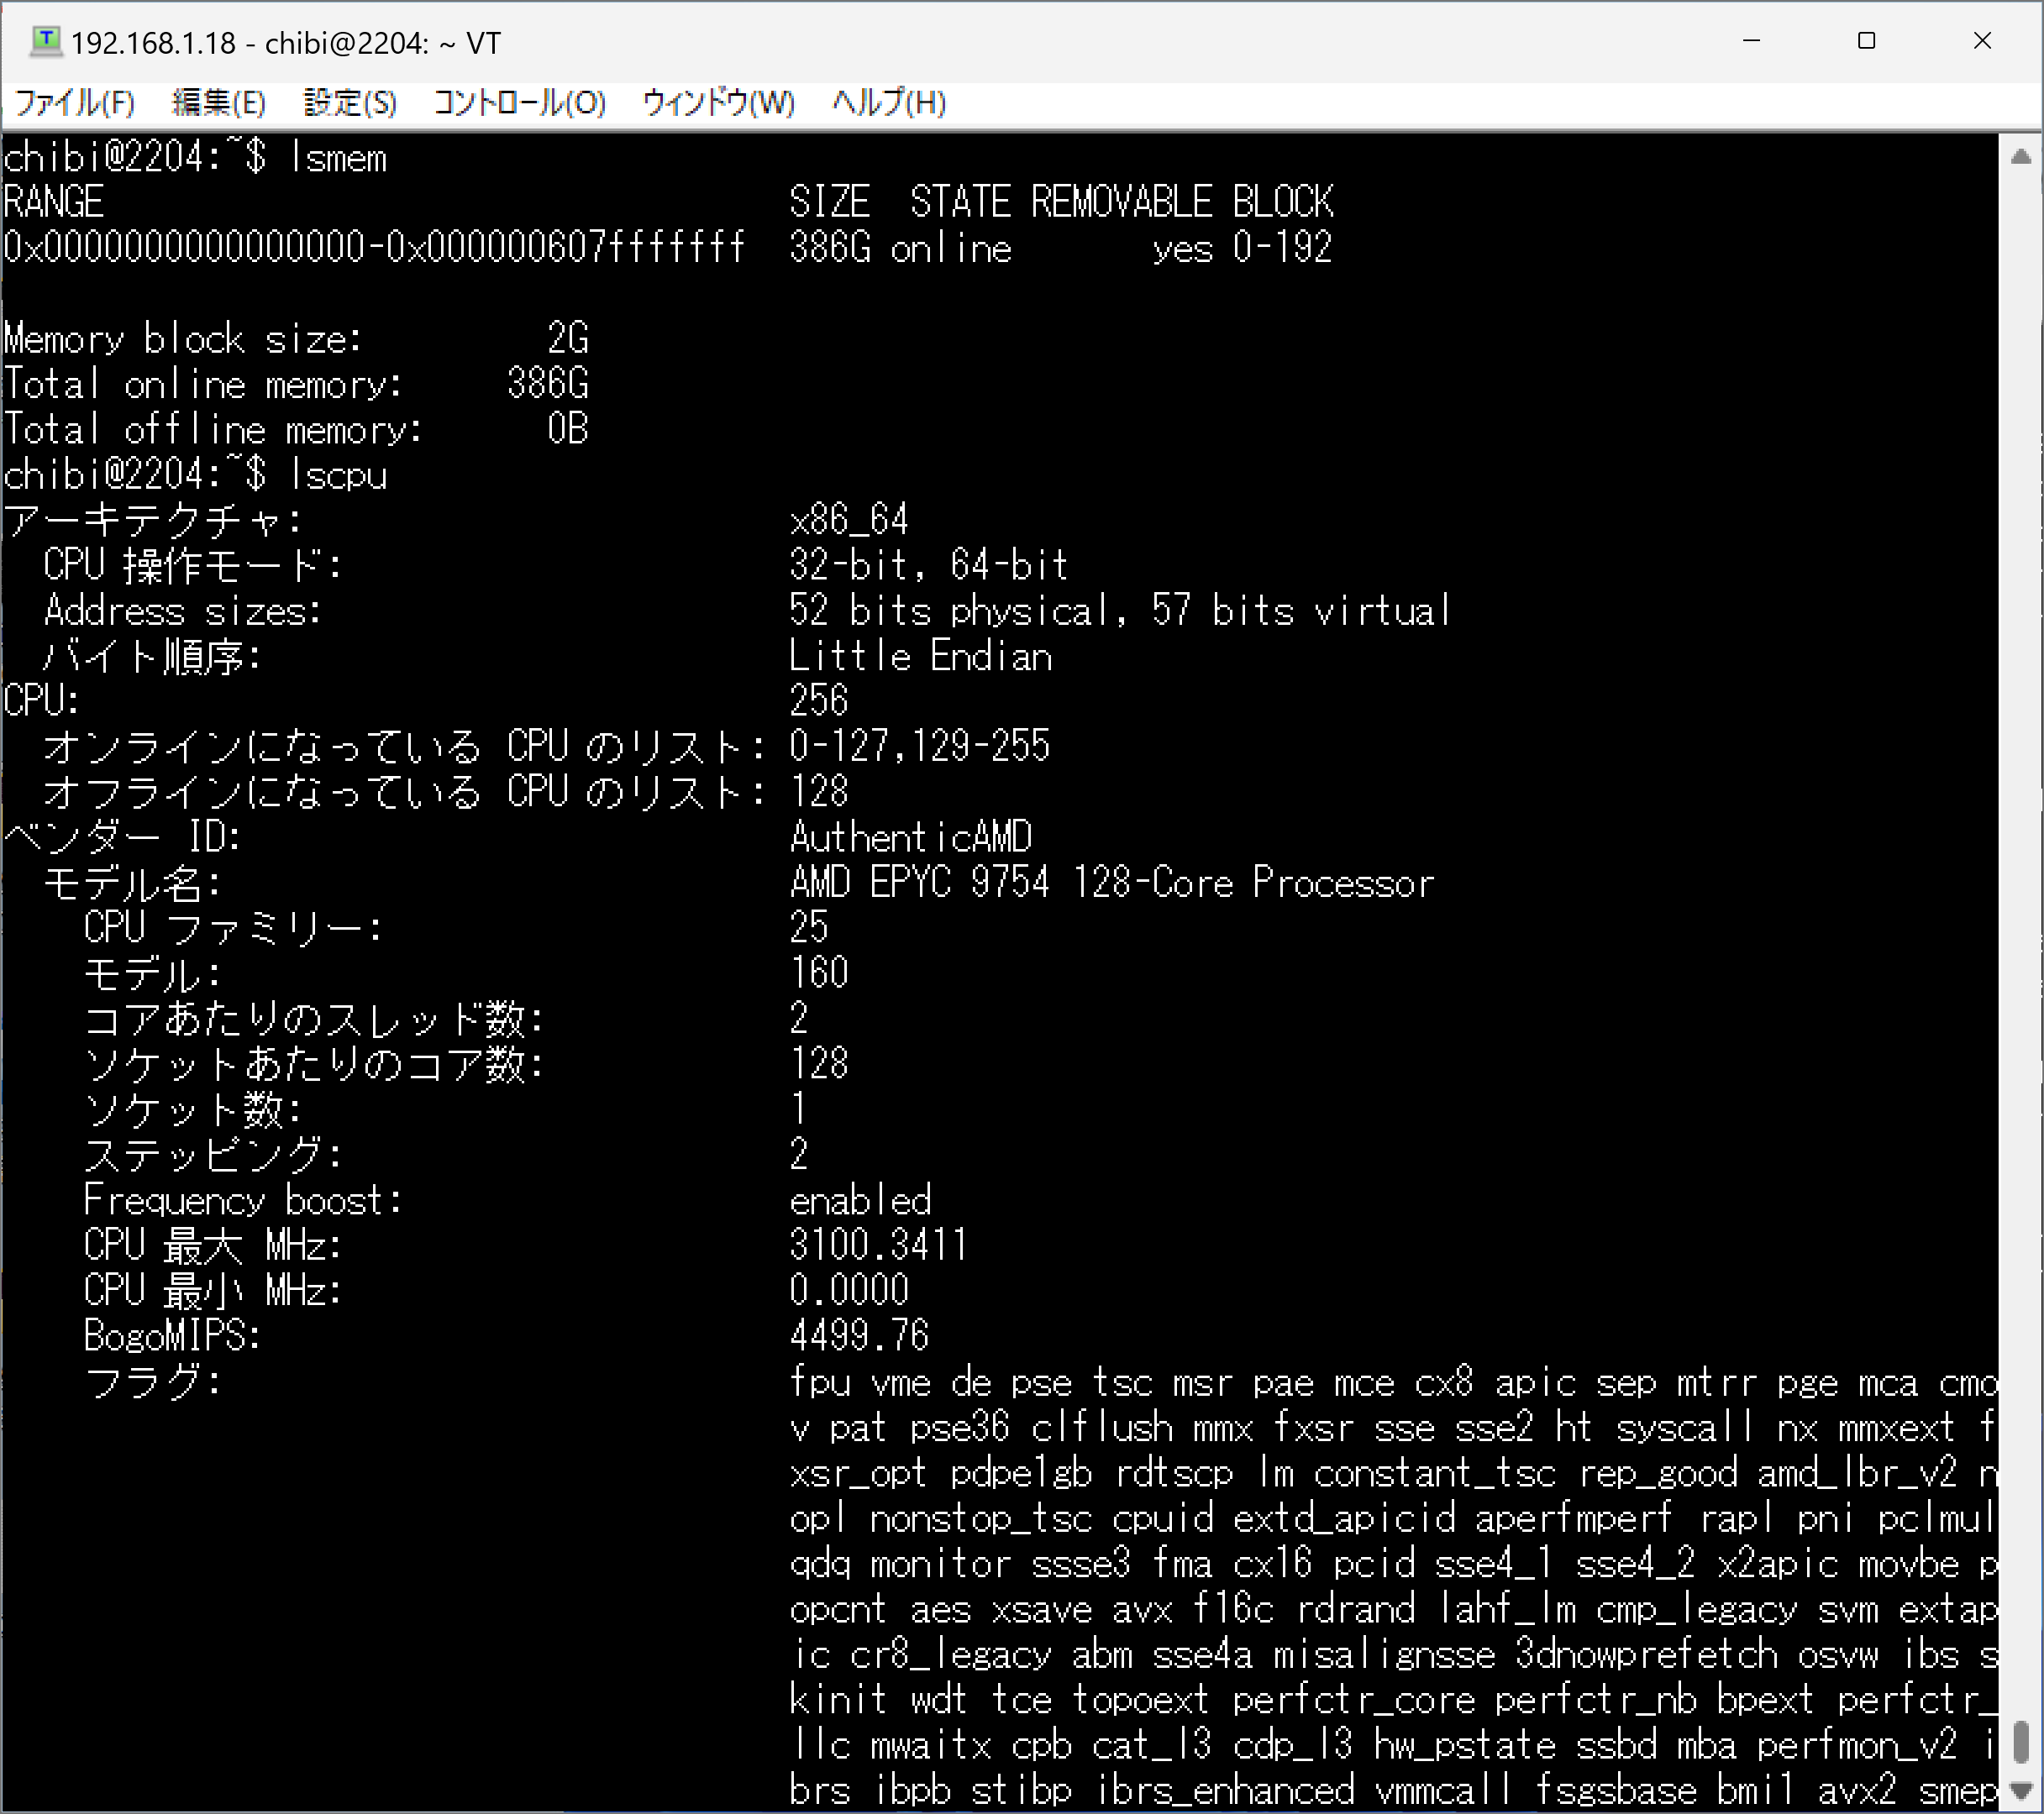Screen dimensions: 2044x1814
Task: Open the コントロール(O) menu
Action: tap(519, 102)
